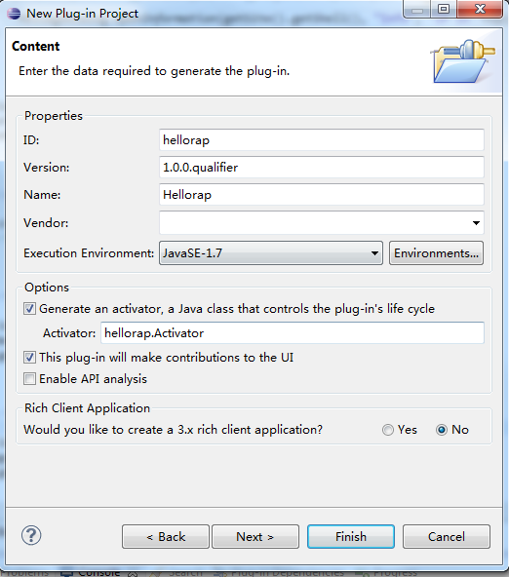Click the ID field containing hellorap

322,139
